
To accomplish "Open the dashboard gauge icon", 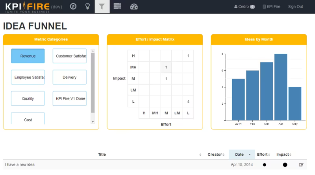I will [x=134, y=7].
